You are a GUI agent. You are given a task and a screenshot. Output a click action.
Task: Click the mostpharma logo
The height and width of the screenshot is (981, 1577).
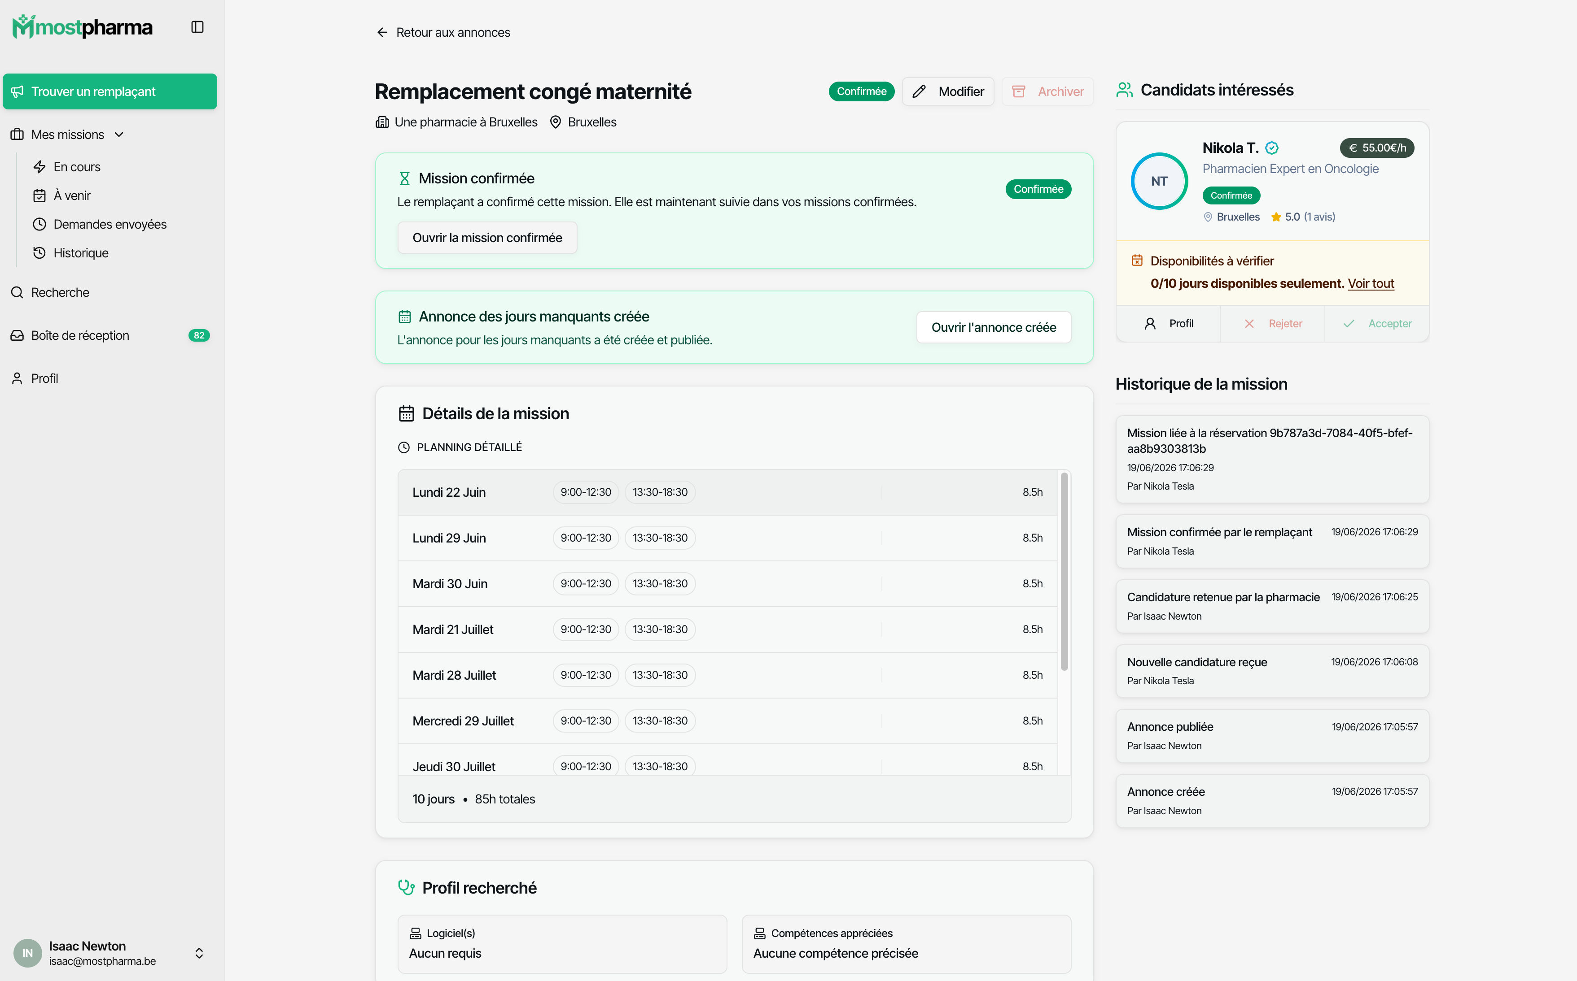click(x=83, y=26)
